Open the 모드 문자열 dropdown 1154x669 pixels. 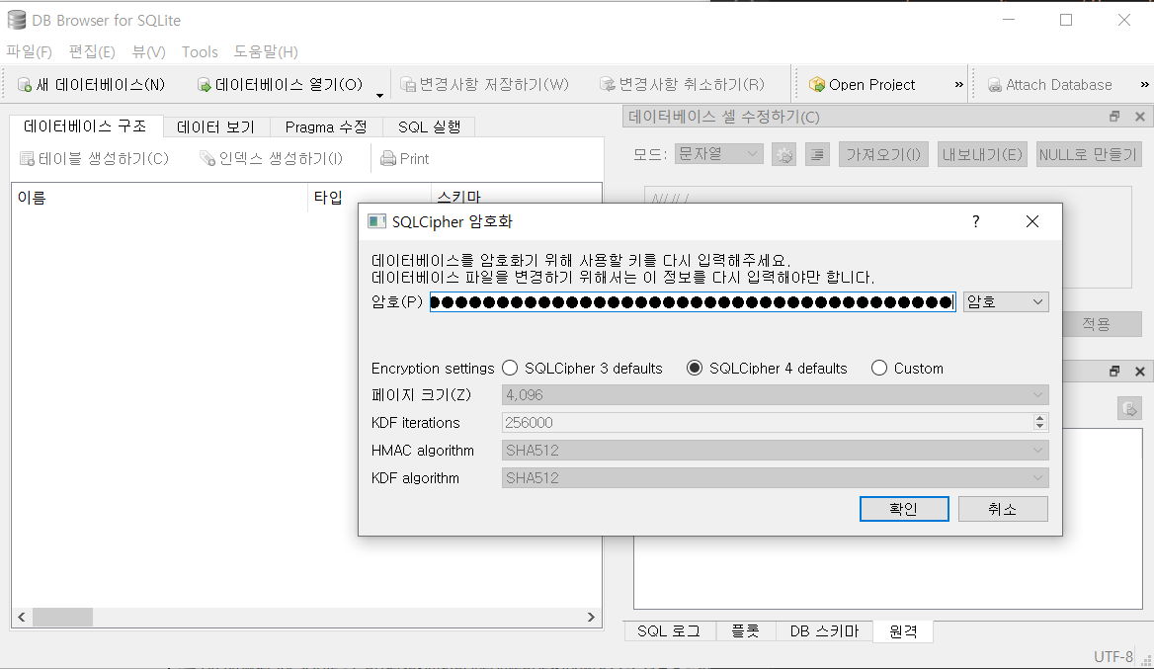[x=718, y=154]
